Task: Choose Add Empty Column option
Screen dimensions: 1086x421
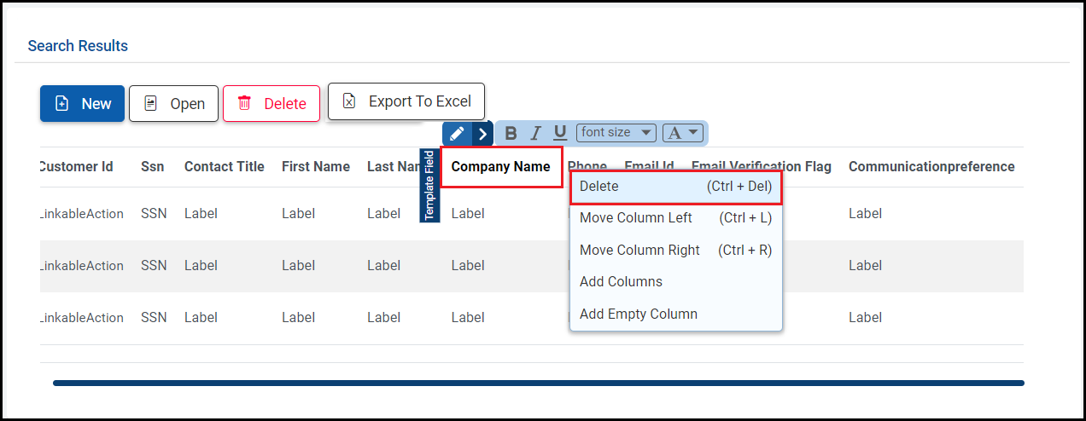Action: [x=639, y=314]
